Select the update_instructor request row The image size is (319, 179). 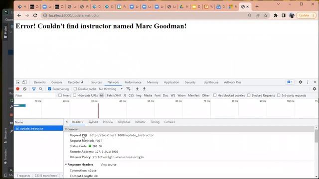38,128
